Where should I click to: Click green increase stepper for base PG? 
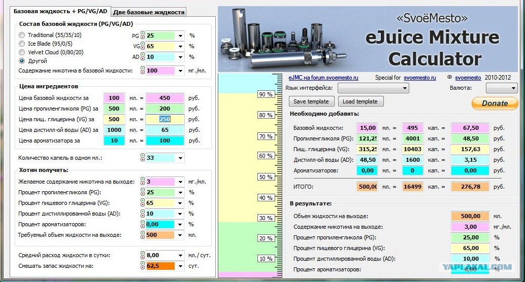coord(143,33)
